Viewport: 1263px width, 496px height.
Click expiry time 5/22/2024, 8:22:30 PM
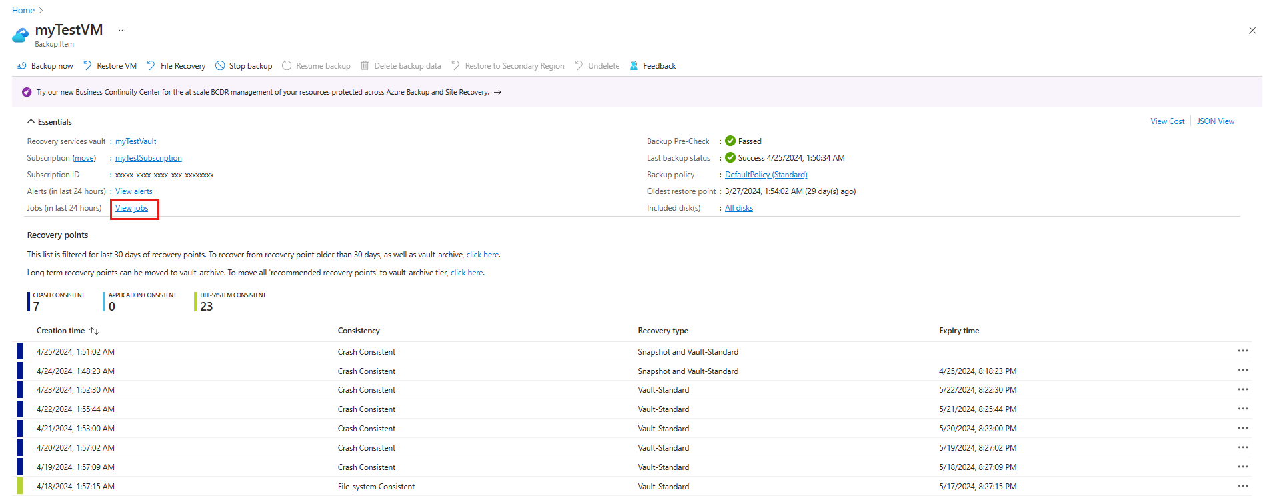[x=978, y=390]
